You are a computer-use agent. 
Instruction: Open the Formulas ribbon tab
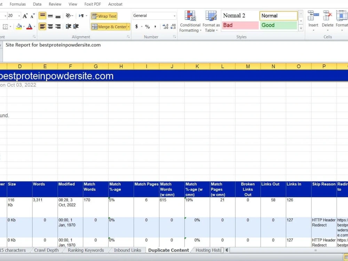pos(17,4)
